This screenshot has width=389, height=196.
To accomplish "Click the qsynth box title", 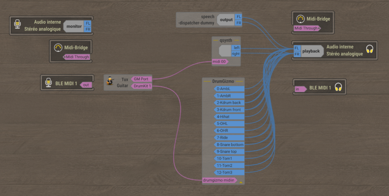I will tap(226, 40).
